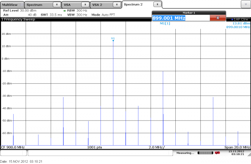Open the Spectrum tab

(x=35, y=5)
